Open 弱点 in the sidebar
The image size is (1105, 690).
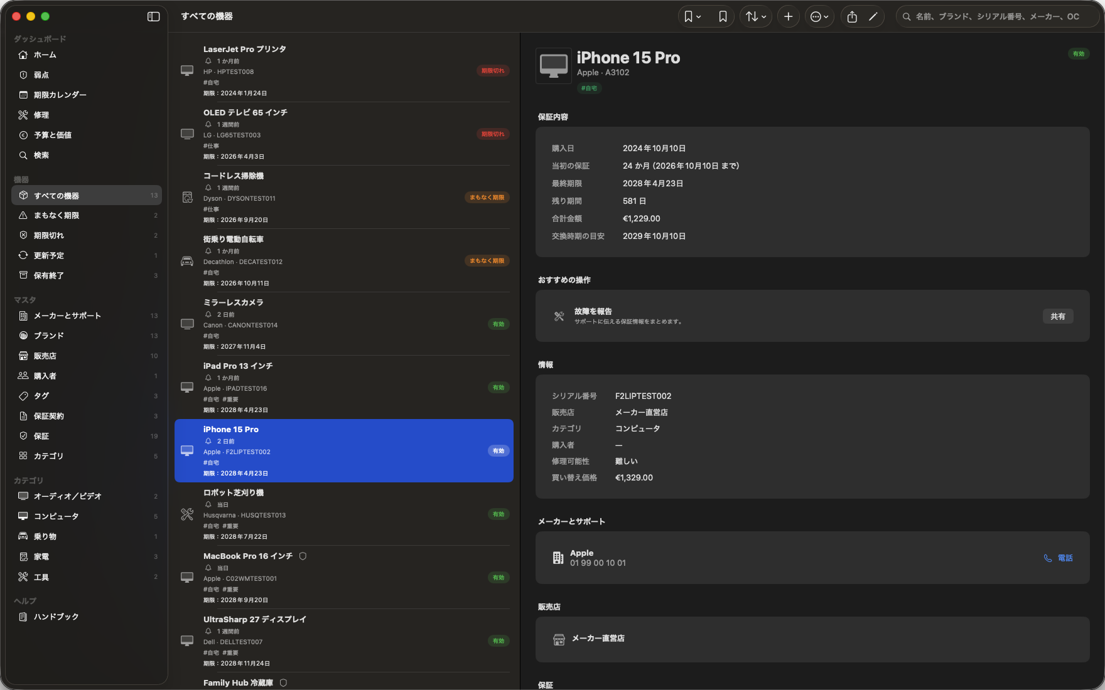pyautogui.click(x=87, y=75)
